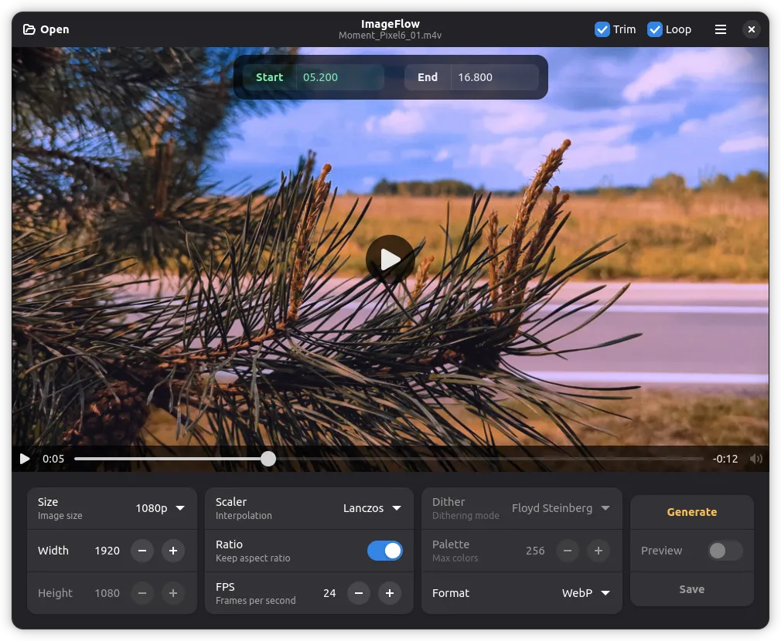Image resolution: width=781 pixels, height=641 pixels.
Task: Decrease Height with minus button
Action: [x=142, y=593]
